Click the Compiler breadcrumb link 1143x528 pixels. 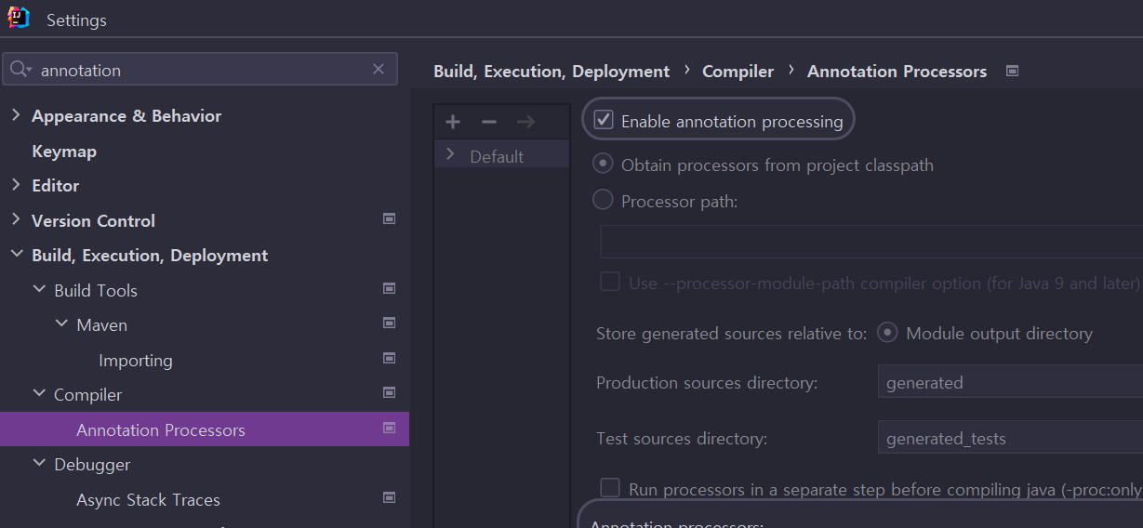(738, 72)
